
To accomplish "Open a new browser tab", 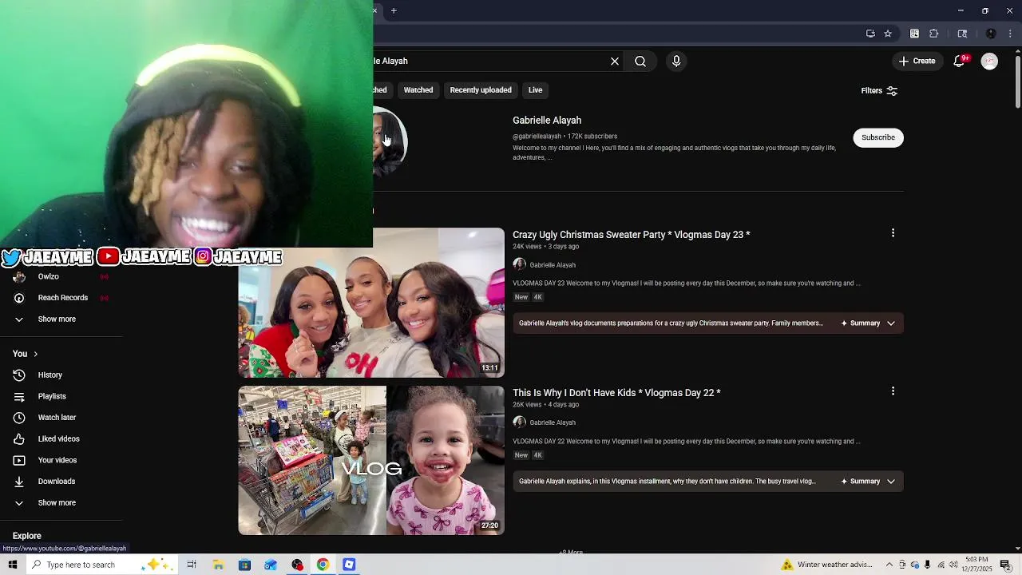I will [394, 10].
